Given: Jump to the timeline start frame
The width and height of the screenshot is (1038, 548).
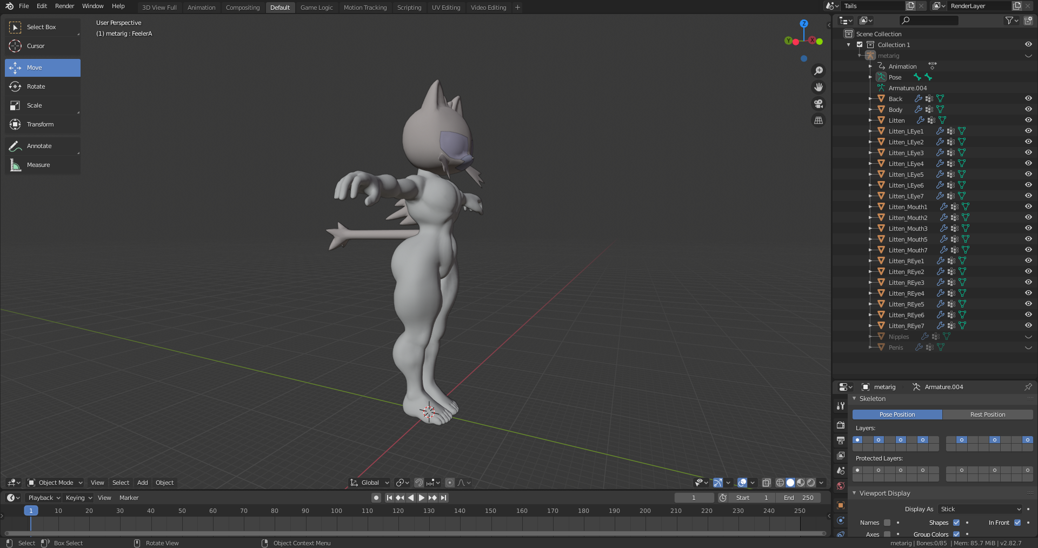Looking at the screenshot, I should (x=389, y=498).
